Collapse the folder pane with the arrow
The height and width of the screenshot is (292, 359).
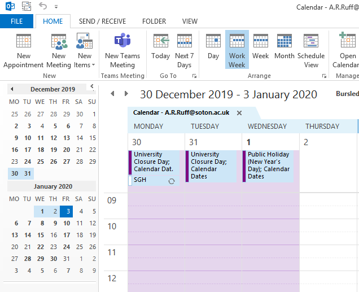click(92, 87)
